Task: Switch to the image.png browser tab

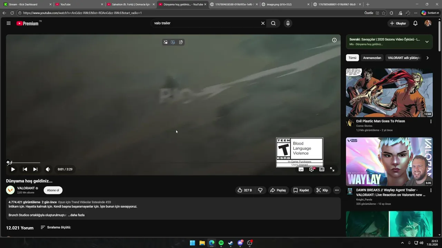Action: pos(286,4)
